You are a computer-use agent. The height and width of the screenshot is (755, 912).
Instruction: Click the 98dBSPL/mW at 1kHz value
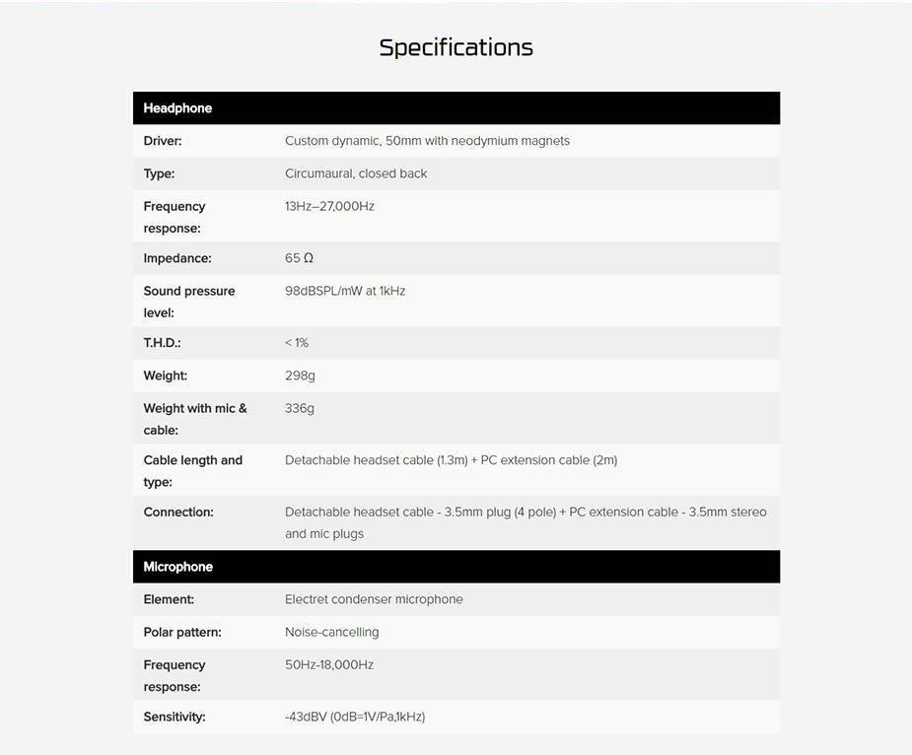tap(345, 291)
